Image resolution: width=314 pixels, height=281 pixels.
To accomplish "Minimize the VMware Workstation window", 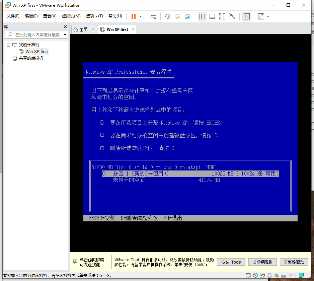I will click(273, 5).
